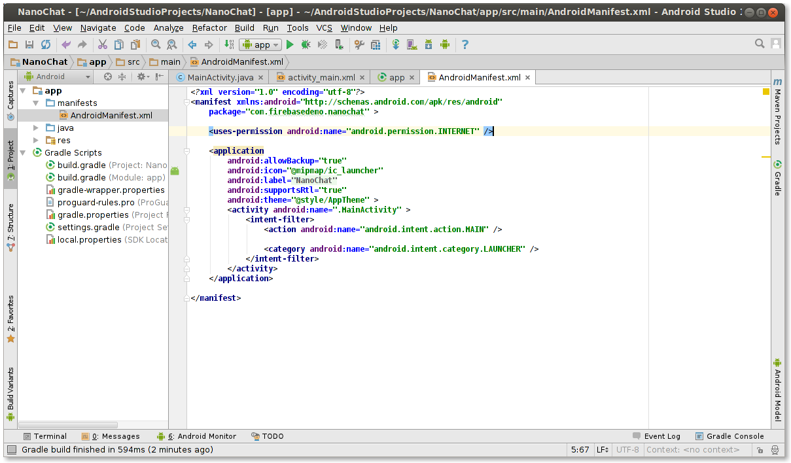Click the Save All floppy icon

[x=29, y=44]
